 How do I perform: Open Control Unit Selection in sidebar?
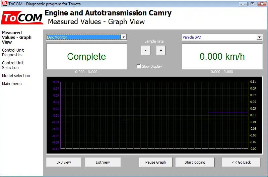point(13,65)
